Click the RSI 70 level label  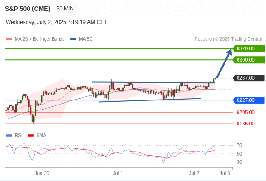tap(239, 145)
